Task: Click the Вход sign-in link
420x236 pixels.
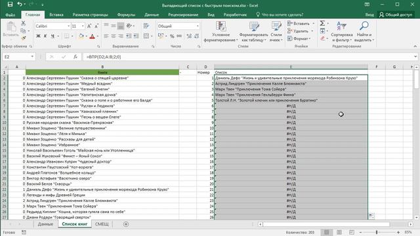Action: point(369,14)
